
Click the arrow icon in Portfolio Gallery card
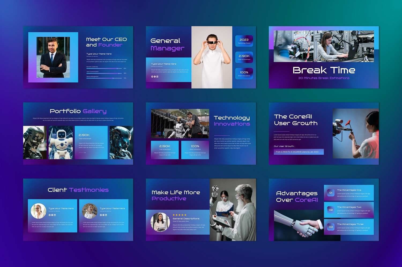[x=82, y=152]
